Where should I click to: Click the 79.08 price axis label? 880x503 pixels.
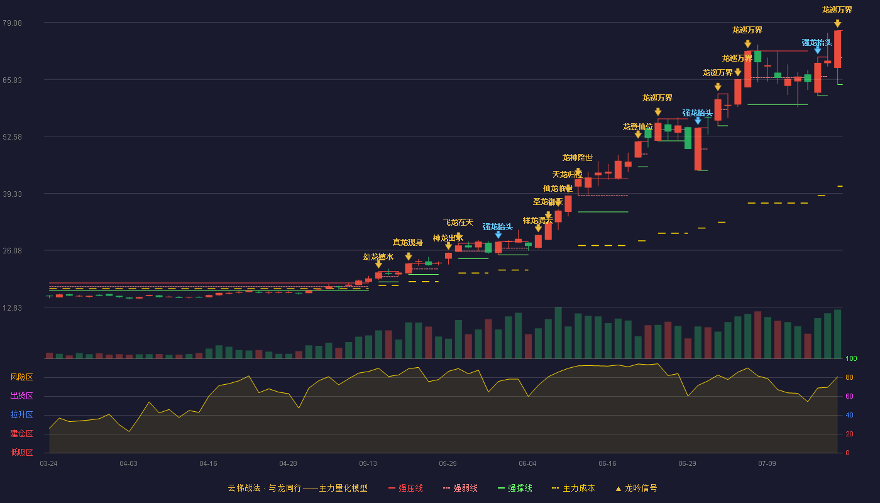(12, 23)
